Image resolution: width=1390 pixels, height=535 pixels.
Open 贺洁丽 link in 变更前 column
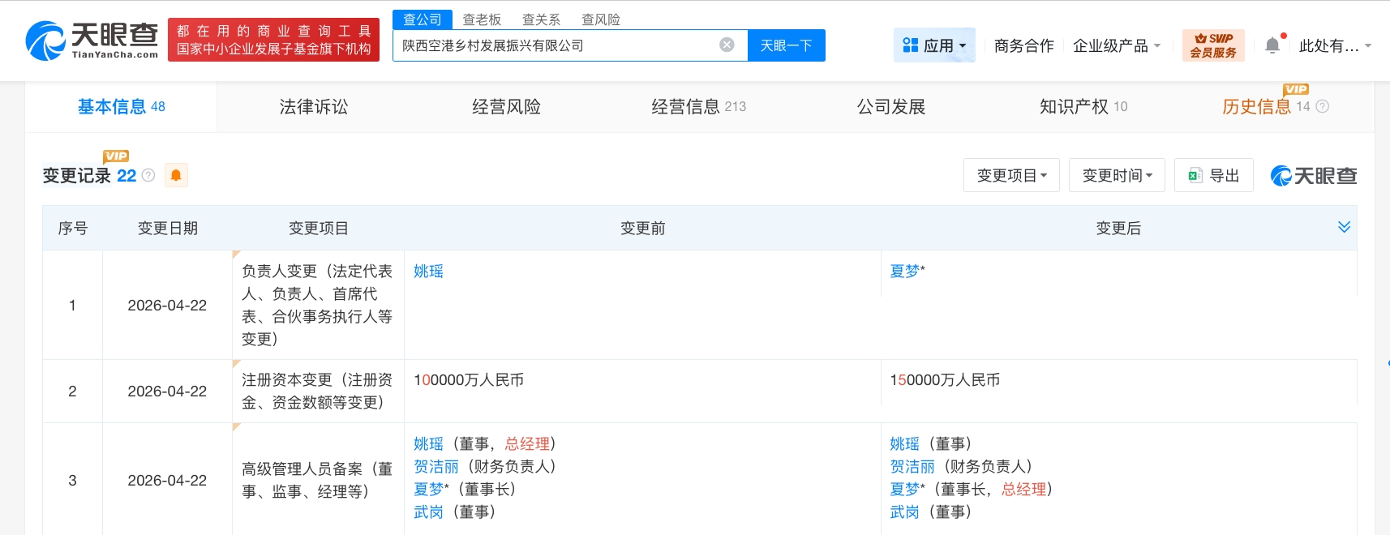tap(435, 466)
